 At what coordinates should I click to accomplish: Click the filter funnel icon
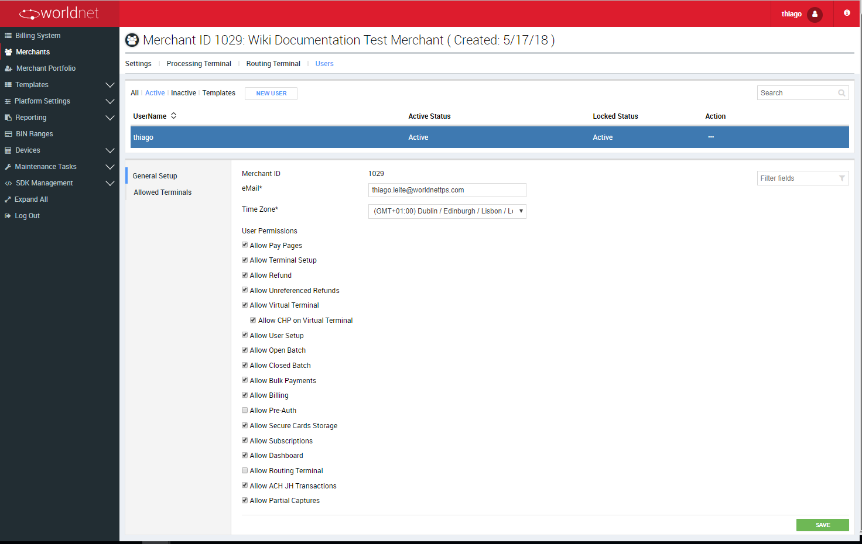click(x=842, y=178)
